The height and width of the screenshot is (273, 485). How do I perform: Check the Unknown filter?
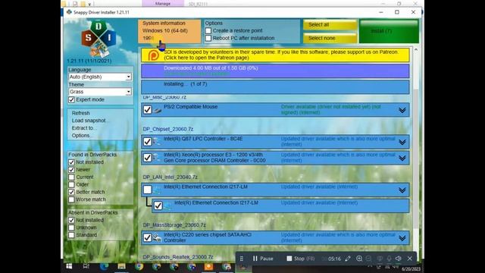71,227
